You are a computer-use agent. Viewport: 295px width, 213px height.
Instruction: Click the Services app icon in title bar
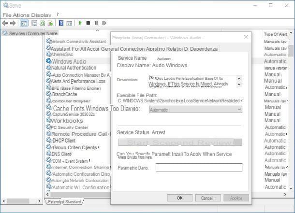point(6,5)
